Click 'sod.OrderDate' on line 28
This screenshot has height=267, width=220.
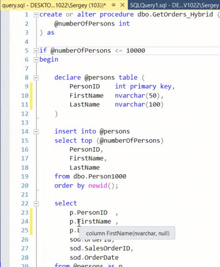tap(94, 257)
